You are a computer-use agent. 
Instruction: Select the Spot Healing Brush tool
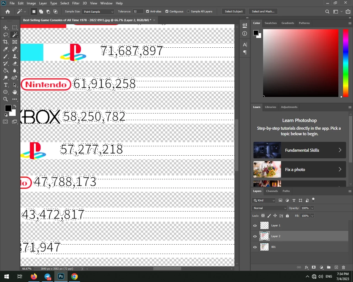point(15,49)
